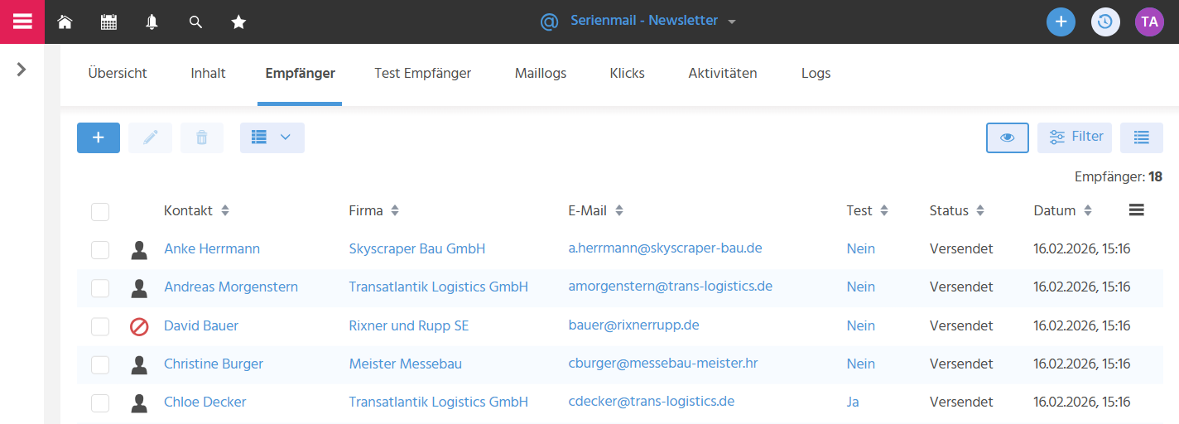
Task: Select the checkbox for Andreas Morgenstern
Action: 100,288
